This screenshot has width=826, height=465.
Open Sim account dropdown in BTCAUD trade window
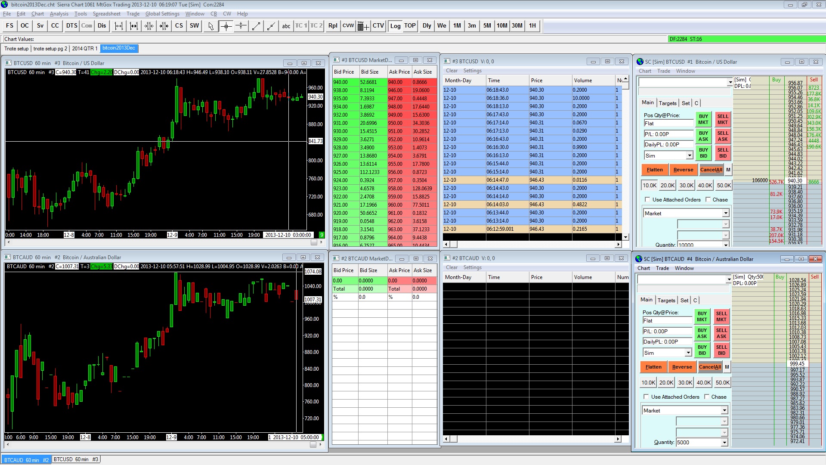tap(688, 353)
